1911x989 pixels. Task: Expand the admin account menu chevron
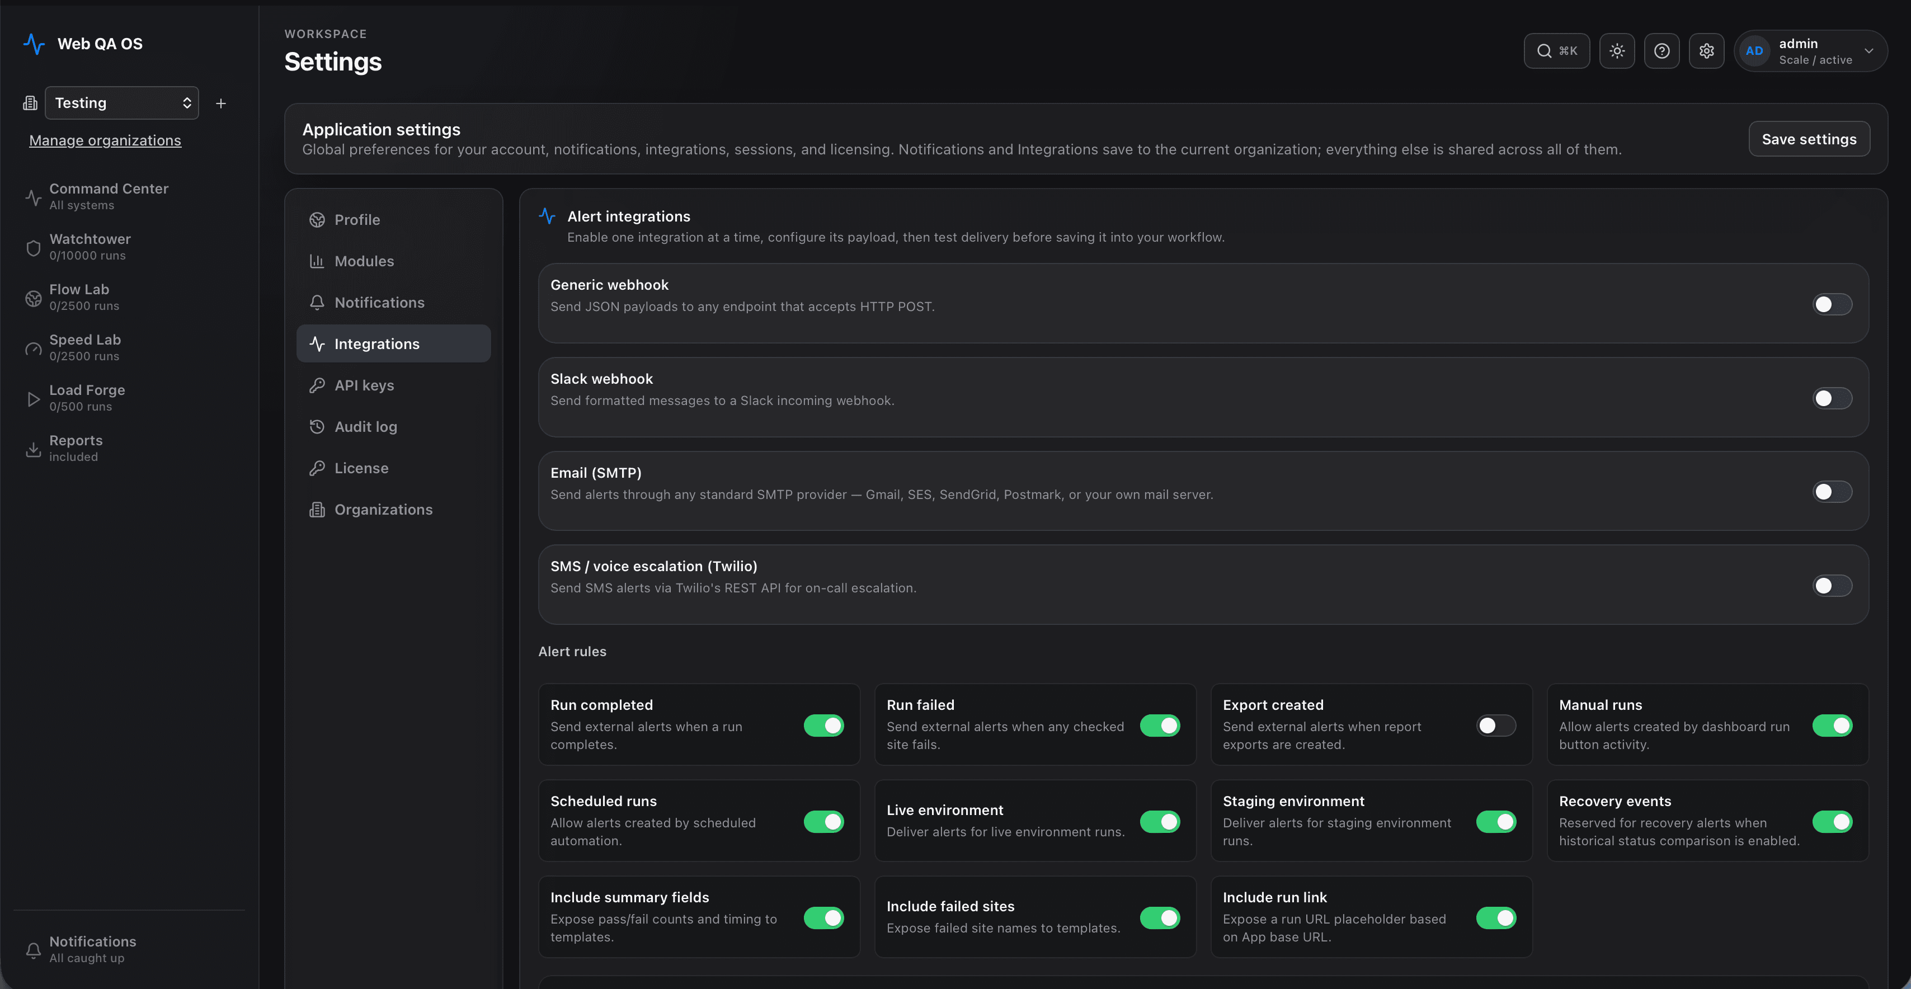pos(1868,51)
